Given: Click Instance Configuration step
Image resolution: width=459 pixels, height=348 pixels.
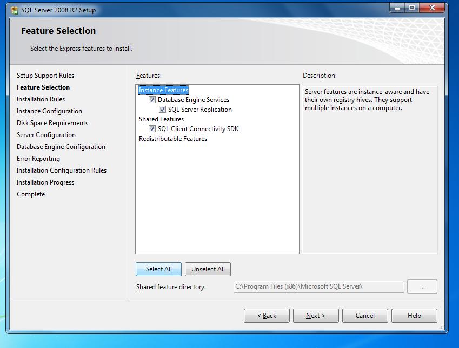Looking at the screenshot, I should point(49,111).
